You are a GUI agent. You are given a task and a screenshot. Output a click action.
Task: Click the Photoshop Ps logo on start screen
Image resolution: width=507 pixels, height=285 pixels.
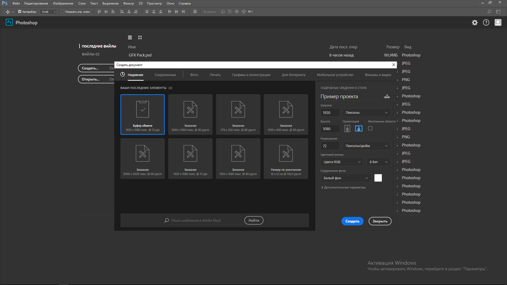(9, 22)
